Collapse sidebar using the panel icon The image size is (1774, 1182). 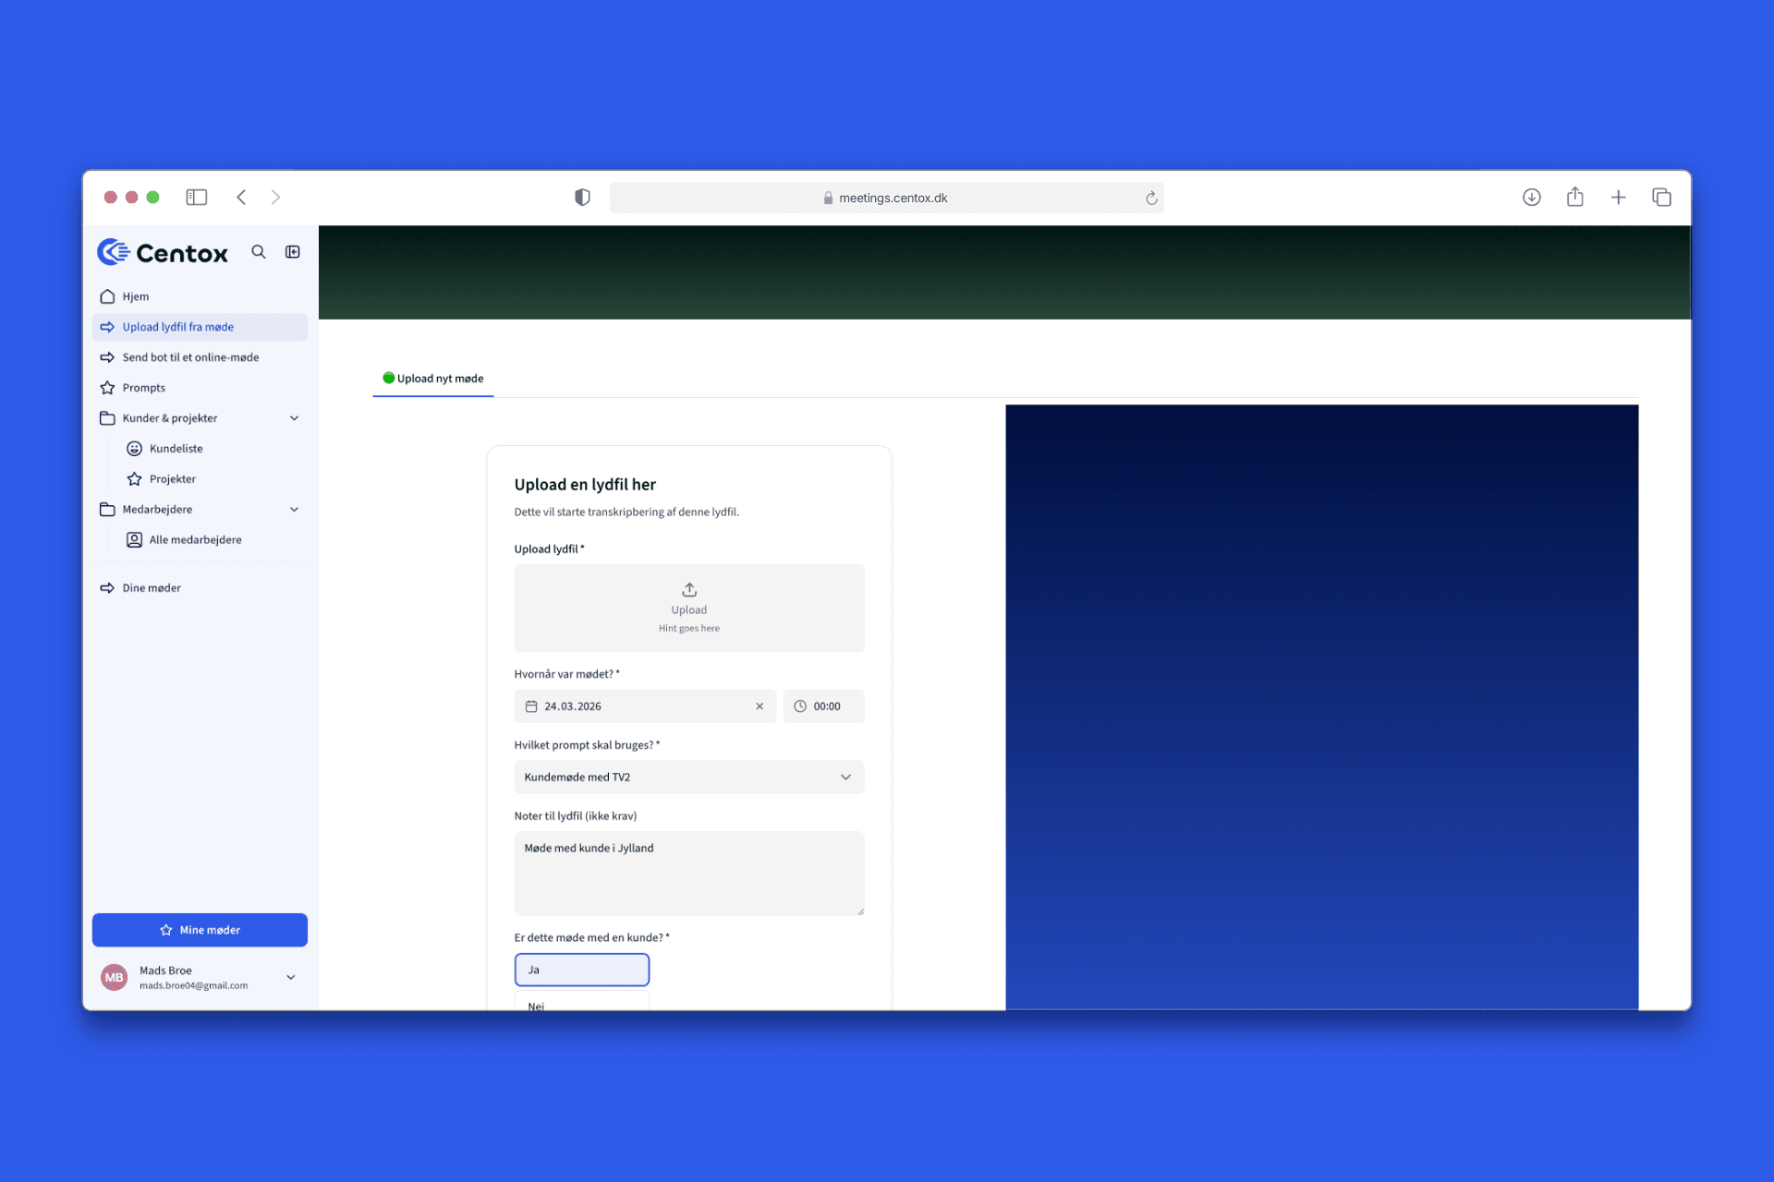[x=293, y=252]
